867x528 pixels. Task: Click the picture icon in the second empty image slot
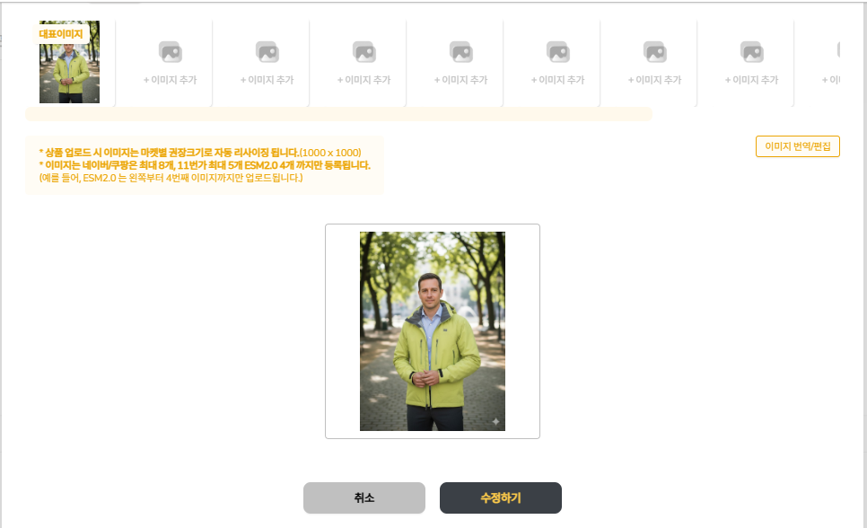coord(267,52)
